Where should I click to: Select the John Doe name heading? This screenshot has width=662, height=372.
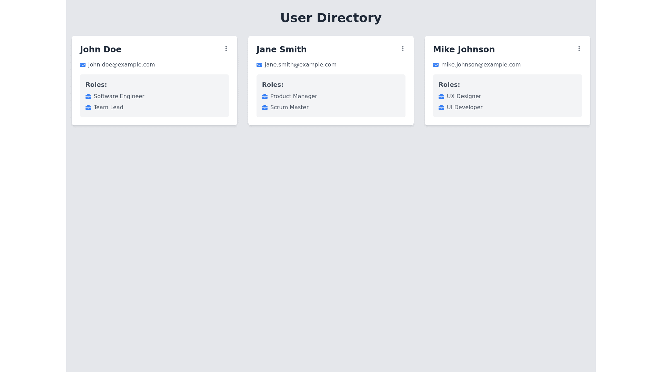click(x=101, y=50)
